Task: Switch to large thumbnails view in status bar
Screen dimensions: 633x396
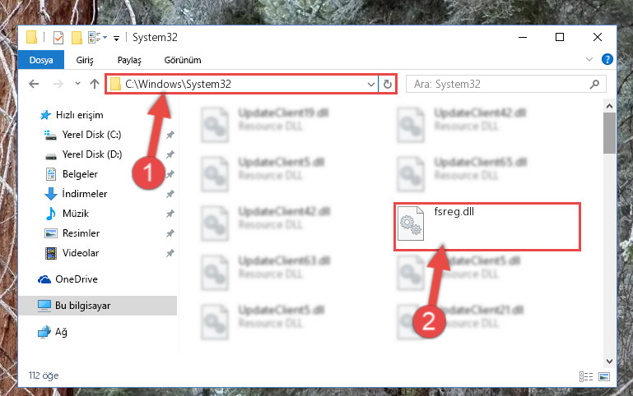Action: point(604,376)
